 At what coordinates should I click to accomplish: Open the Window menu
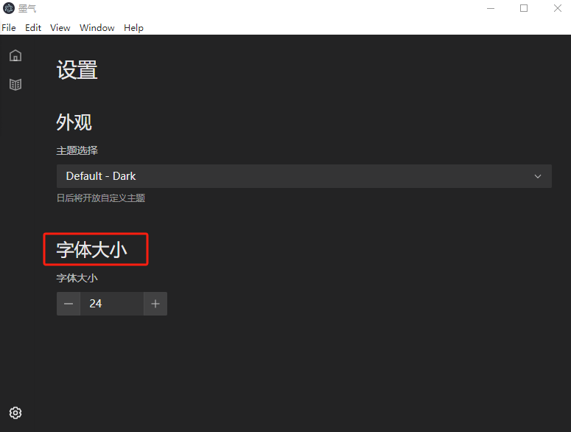pyautogui.click(x=97, y=28)
